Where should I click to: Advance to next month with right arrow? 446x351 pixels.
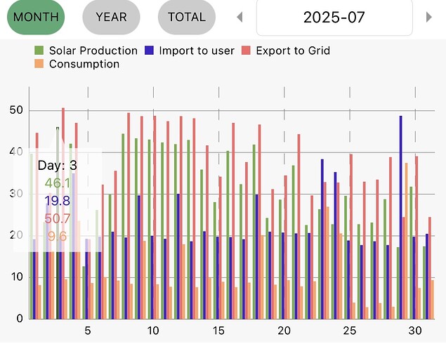click(x=429, y=17)
